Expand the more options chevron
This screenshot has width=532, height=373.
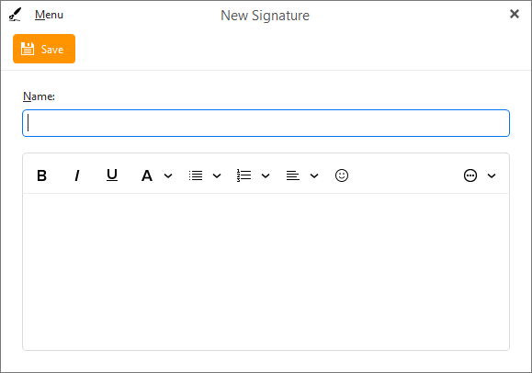pyautogui.click(x=492, y=175)
